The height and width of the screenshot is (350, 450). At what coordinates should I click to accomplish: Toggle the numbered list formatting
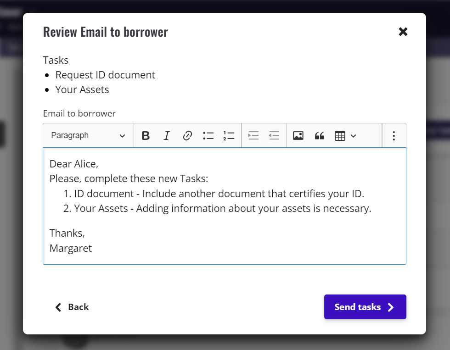(229, 136)
